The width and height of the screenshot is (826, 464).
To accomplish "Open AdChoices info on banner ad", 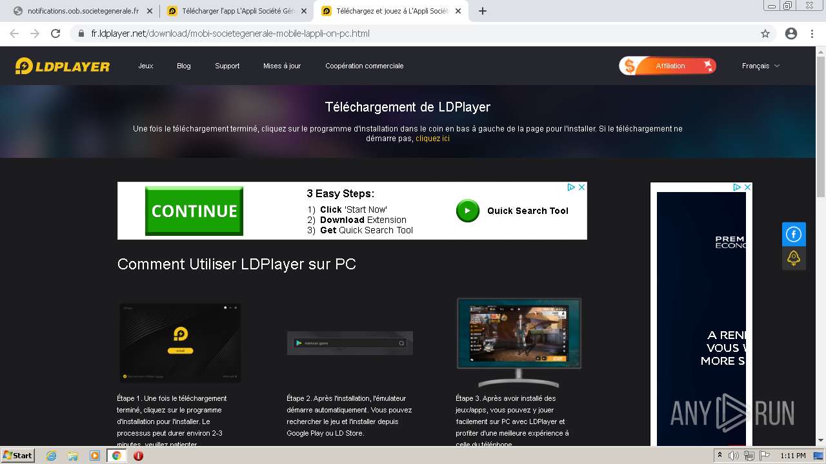I will pos(571,187).
